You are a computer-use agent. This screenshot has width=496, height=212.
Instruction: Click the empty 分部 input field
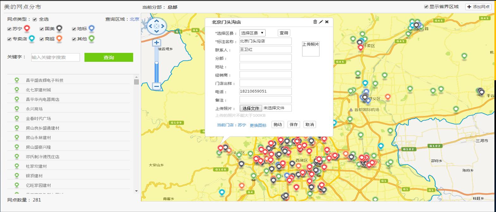tap(265, 58)
